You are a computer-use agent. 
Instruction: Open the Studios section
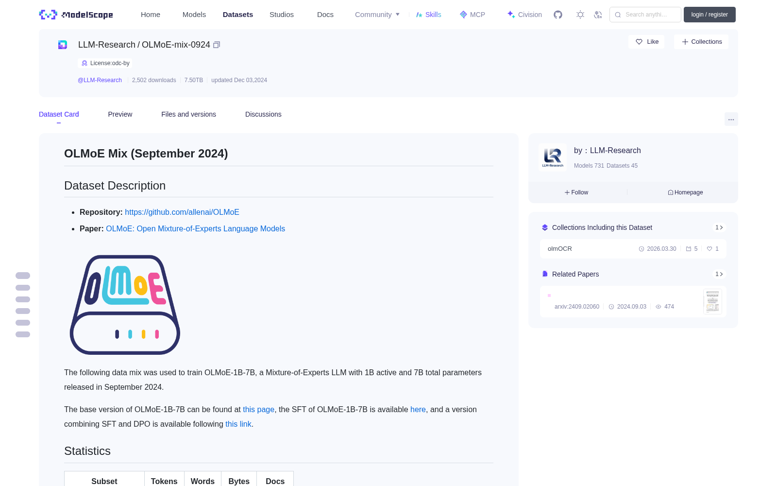click(x=282, y=15)
